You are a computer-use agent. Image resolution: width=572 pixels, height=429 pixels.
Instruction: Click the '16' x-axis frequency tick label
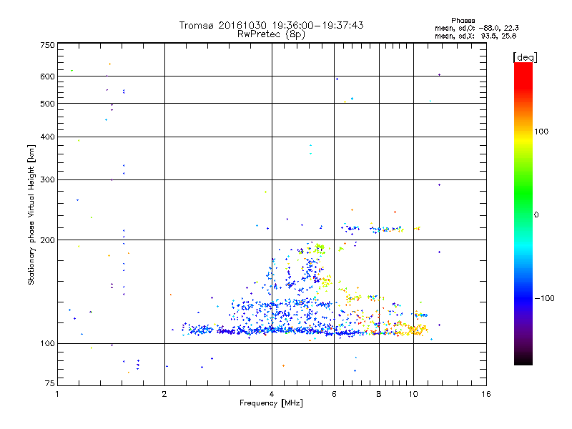coord(486,394)
